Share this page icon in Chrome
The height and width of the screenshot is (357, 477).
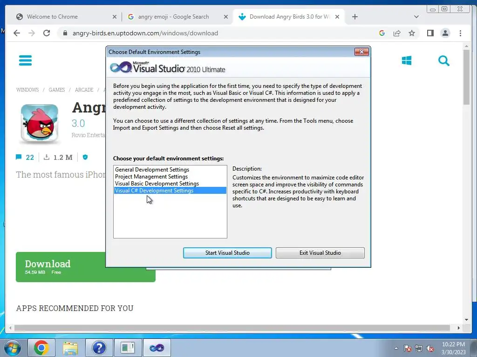click(397, 33)
